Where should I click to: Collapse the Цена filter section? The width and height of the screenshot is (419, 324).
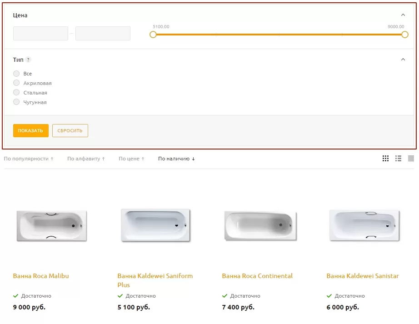coord(403,15)
